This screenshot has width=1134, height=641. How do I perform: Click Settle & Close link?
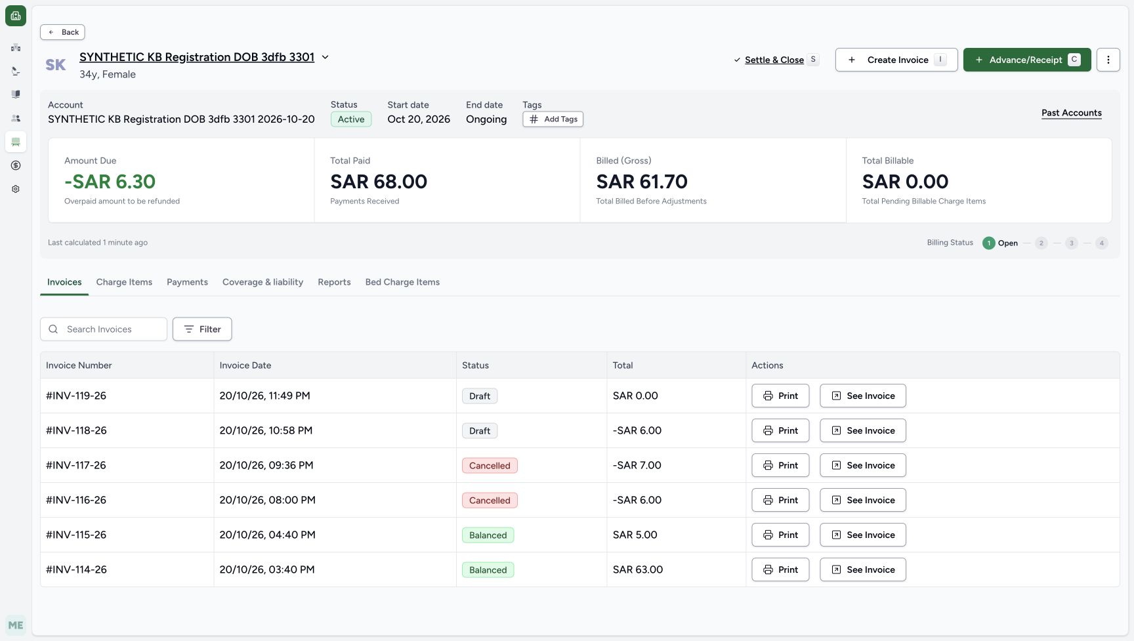(x=774, y=60)
